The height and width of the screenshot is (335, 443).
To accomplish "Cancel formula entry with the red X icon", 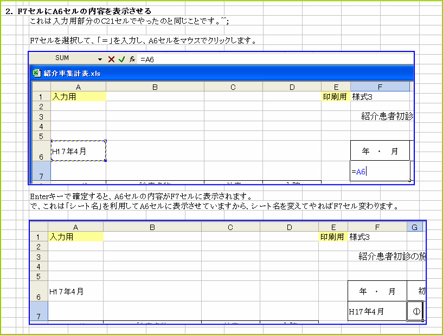I will [111, 59].
